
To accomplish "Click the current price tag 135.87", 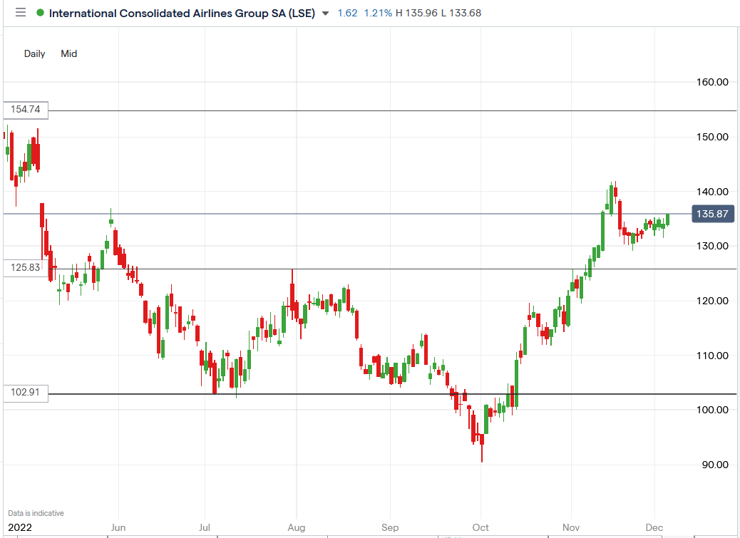I will click(713, 214).
